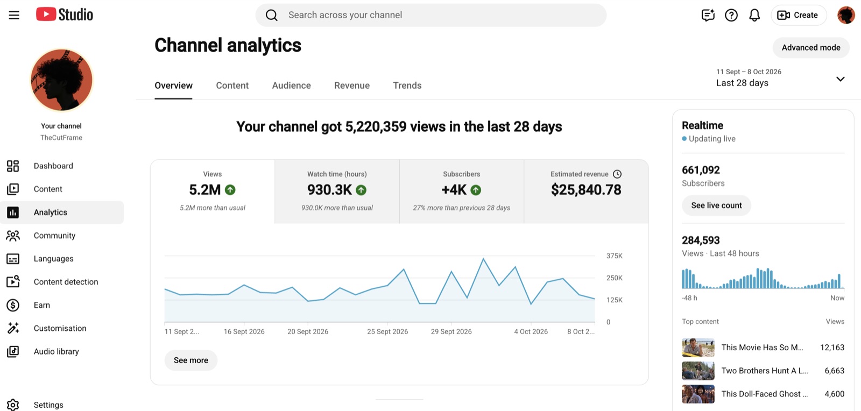Screen dimensions: 861x411
Task: Click See more below the chart
Action: pos(191,360)
